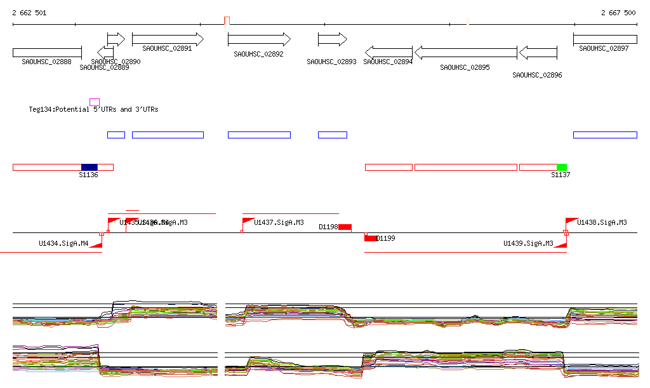The height and width of the screenshot is (388, 650).
Task: Click the U1438.SigA.M3 promoter flag
Action: pos(572,222)
